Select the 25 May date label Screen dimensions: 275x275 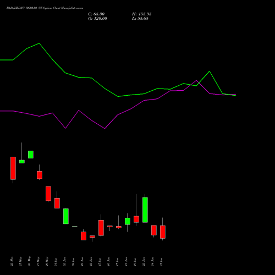coord(21,261)
